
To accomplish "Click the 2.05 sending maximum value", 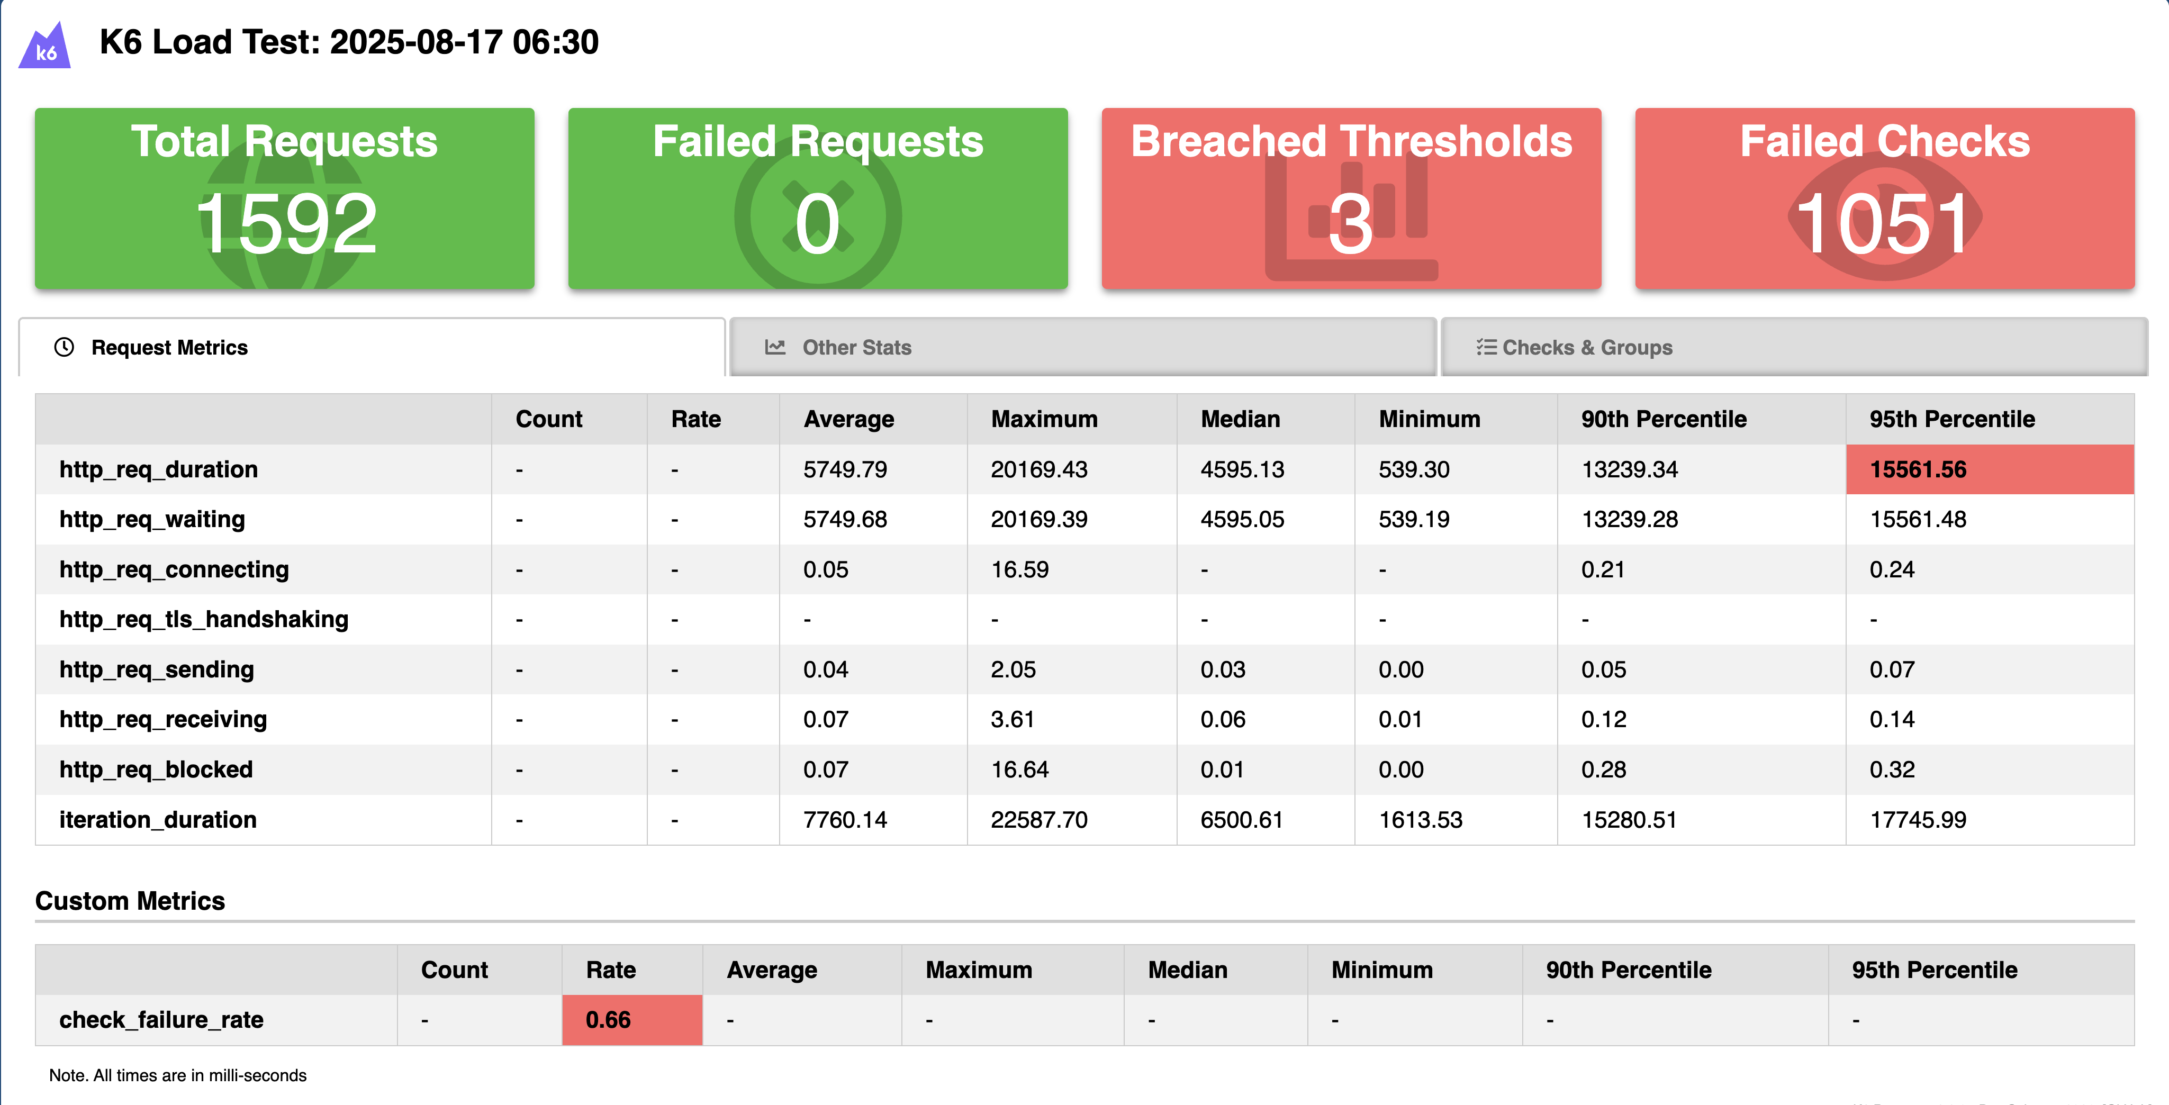I will [1013, 670].
